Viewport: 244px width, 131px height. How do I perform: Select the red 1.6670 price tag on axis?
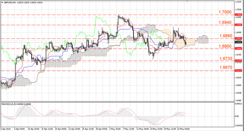point(238,70)
